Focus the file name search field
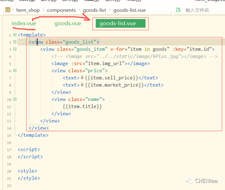The height and width of the screenshot is (190, 225). tap(202, 10)
